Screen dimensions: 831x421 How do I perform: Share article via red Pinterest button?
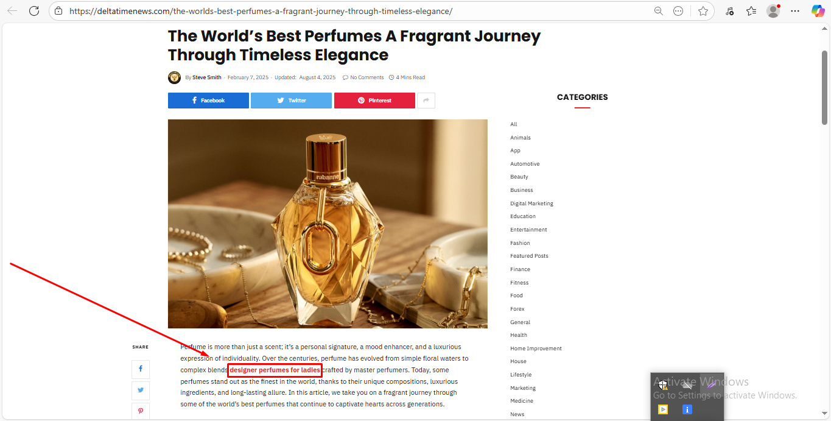(374, 101)
